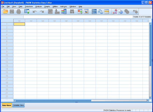The image size is (153, 112).
Task: Open the Graphs menu
Action: coord(47,6)
